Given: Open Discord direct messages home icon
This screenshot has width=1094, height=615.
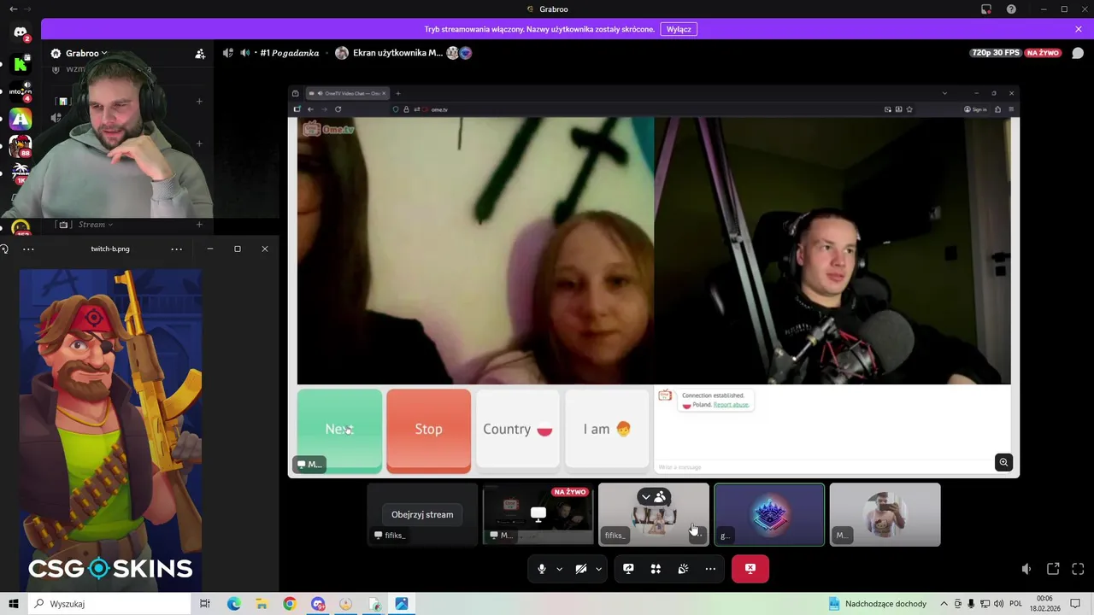Looking at the screenshot, I should (x=21, y=32).
